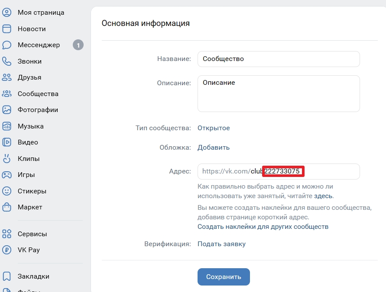Open the Открытое community type dropdown
This screenshot has height=292, width=386.
[214, 128]
